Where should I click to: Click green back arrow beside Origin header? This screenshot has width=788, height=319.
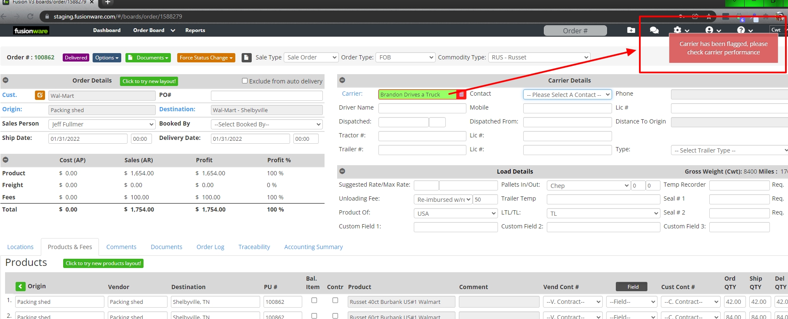21,287
